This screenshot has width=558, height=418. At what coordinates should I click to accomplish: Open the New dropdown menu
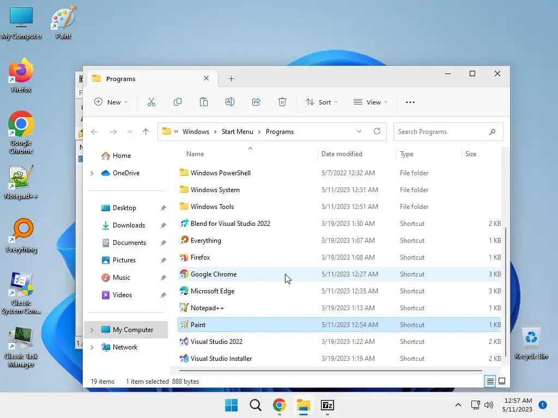(x=111, y=102)
